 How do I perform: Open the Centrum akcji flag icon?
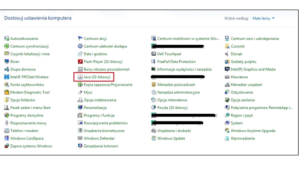tap(80, 39)
